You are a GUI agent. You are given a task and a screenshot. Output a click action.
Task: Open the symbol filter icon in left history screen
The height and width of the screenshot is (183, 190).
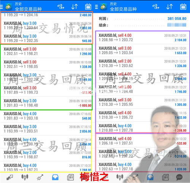point(61,6)
